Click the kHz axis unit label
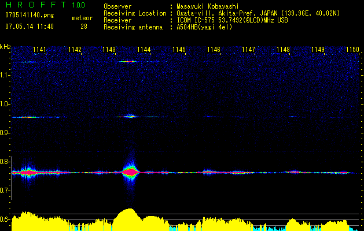 (x=5, y=47)
